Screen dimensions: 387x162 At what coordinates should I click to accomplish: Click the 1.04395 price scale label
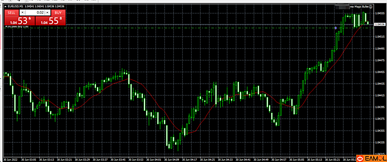pyautogui.click(x=380, y=107)
